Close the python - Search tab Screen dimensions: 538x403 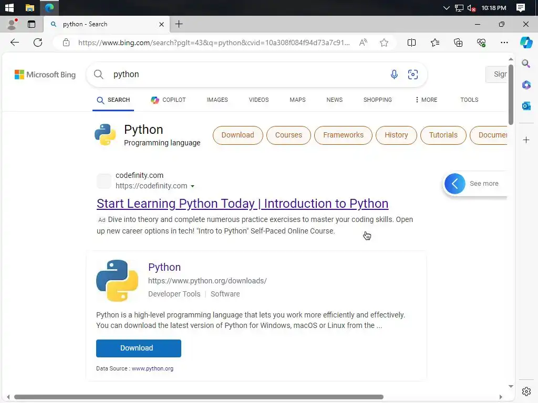pos(161,24)
